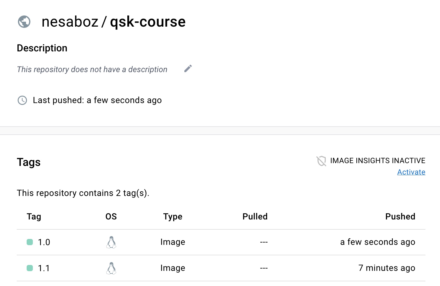This screenshot has width=440, height=286.
Task: Click the nesaboz namespace in the title
Action: click(x=70, y=22)
